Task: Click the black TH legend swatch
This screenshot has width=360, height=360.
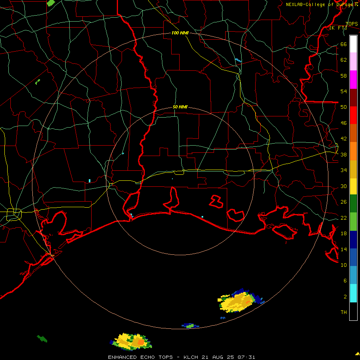Action: pyautogui.click(x=353, y=311)
